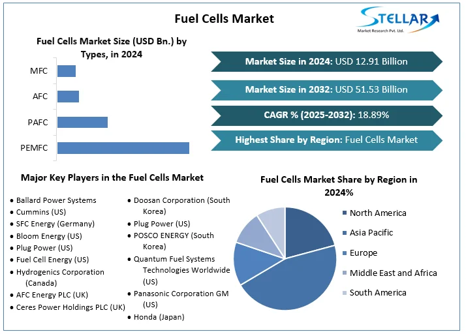
Task: Click the CAGR % (2025-2032) banner
Action: (x=326, y=115)
